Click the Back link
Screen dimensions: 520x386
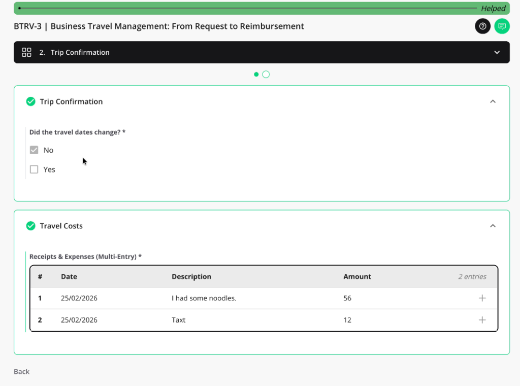[21, 371]
